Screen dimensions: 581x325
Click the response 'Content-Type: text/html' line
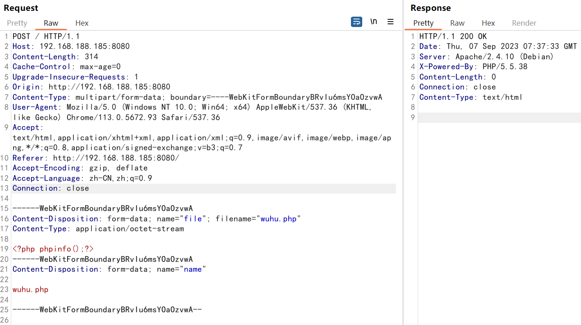pos(471,97)
